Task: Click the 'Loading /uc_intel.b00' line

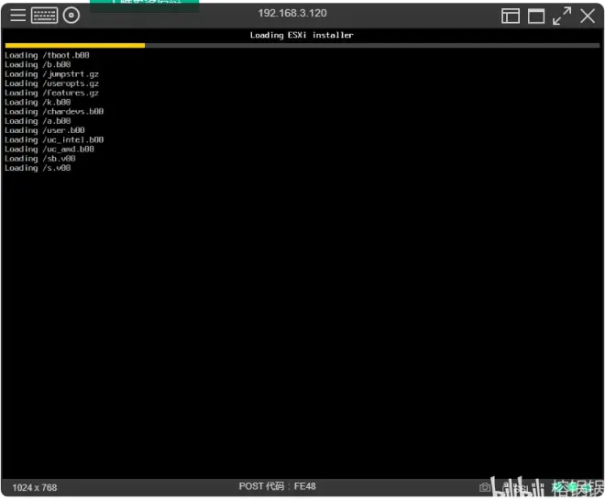Action: coord(54,139)
